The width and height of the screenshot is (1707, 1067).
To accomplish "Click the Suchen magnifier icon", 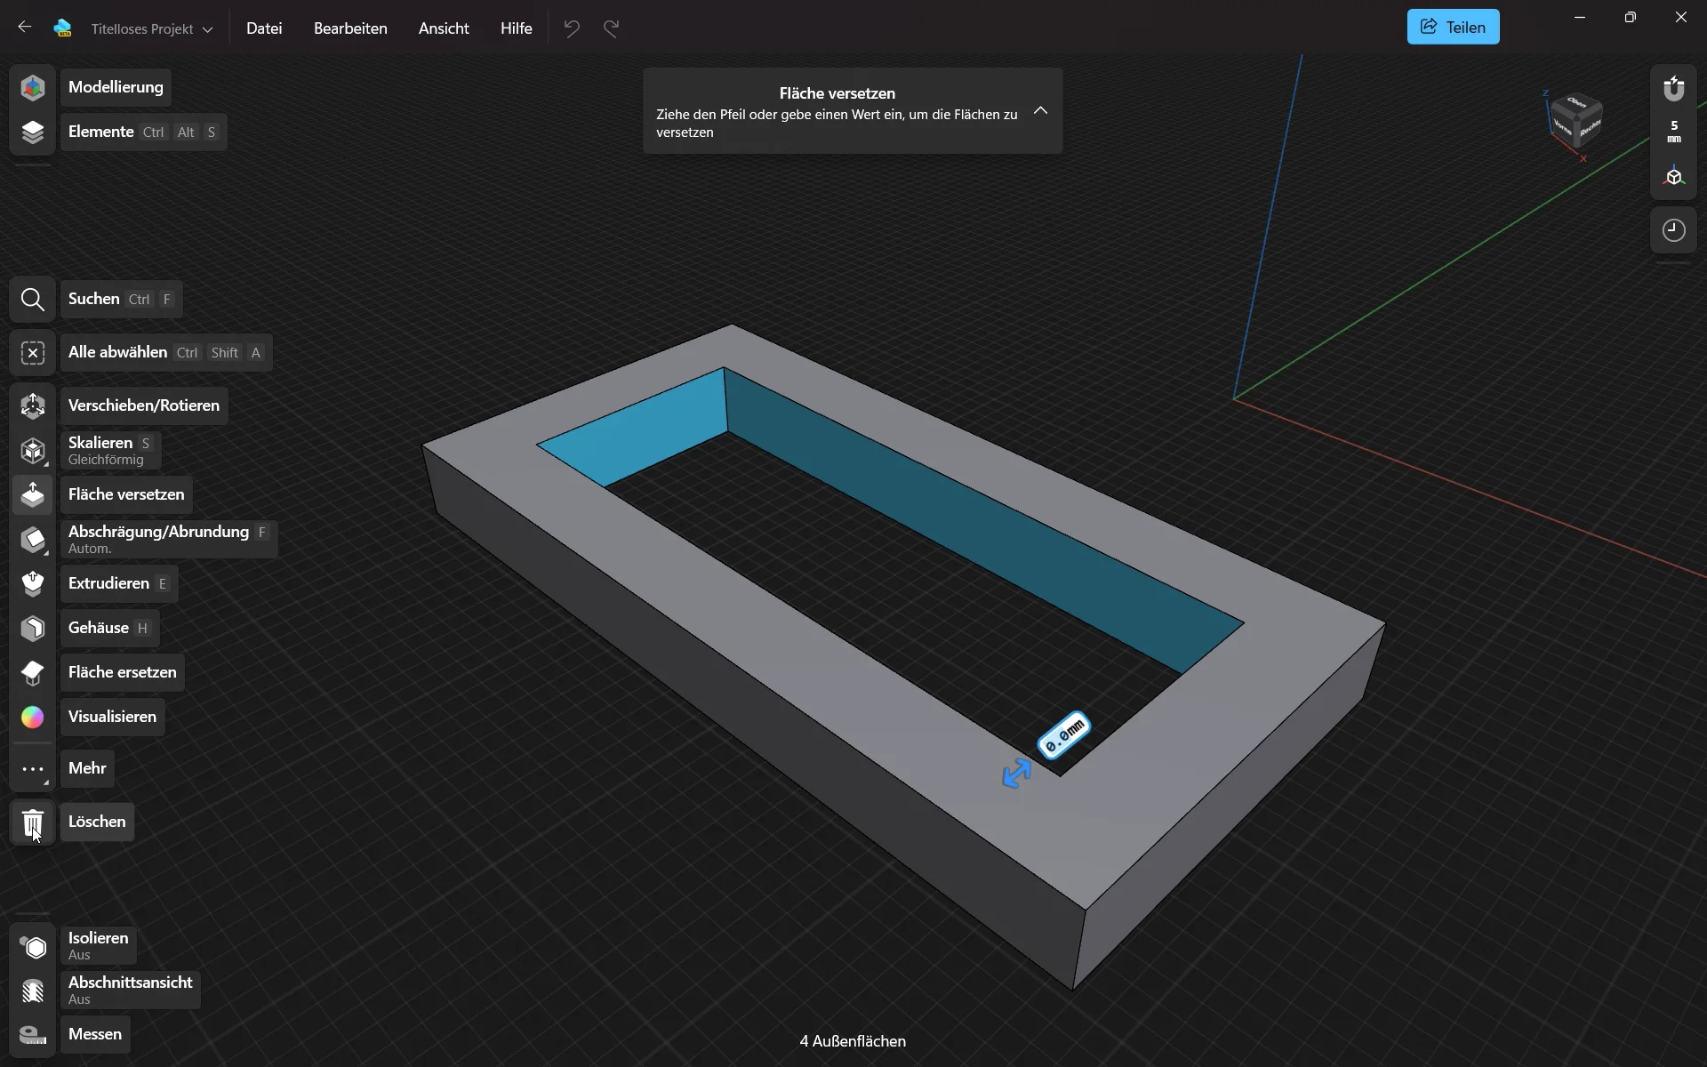I will tap(33, 300).
